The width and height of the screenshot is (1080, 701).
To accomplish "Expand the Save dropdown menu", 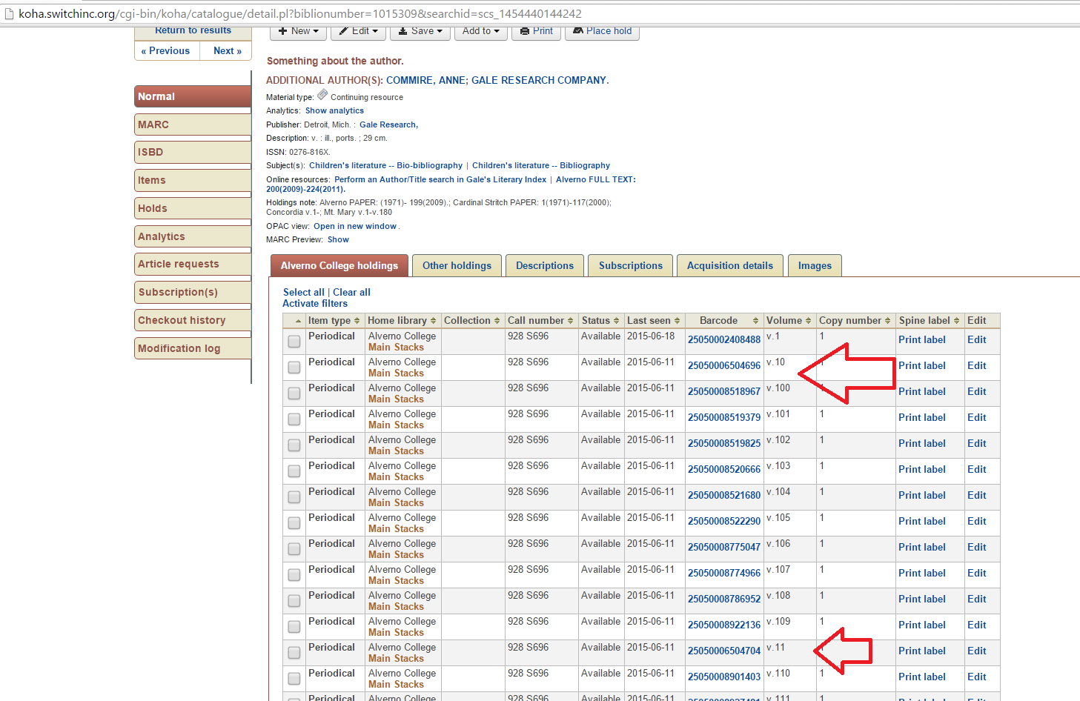I will click(420, 31).
